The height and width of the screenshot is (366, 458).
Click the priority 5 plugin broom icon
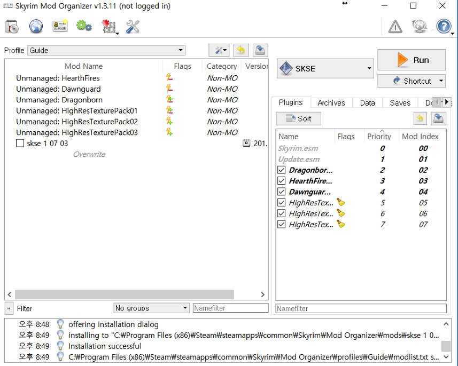pos(340,202)
